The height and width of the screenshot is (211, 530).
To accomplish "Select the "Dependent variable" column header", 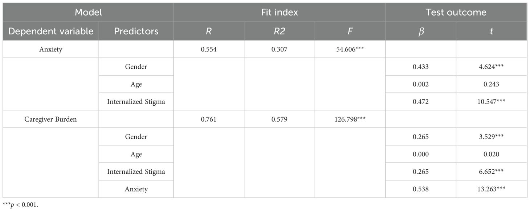I will (x=51, y=31).
